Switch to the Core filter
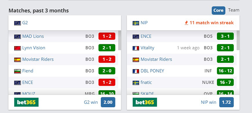The height and width of the screenshot is (113, 252). point(218,10)
